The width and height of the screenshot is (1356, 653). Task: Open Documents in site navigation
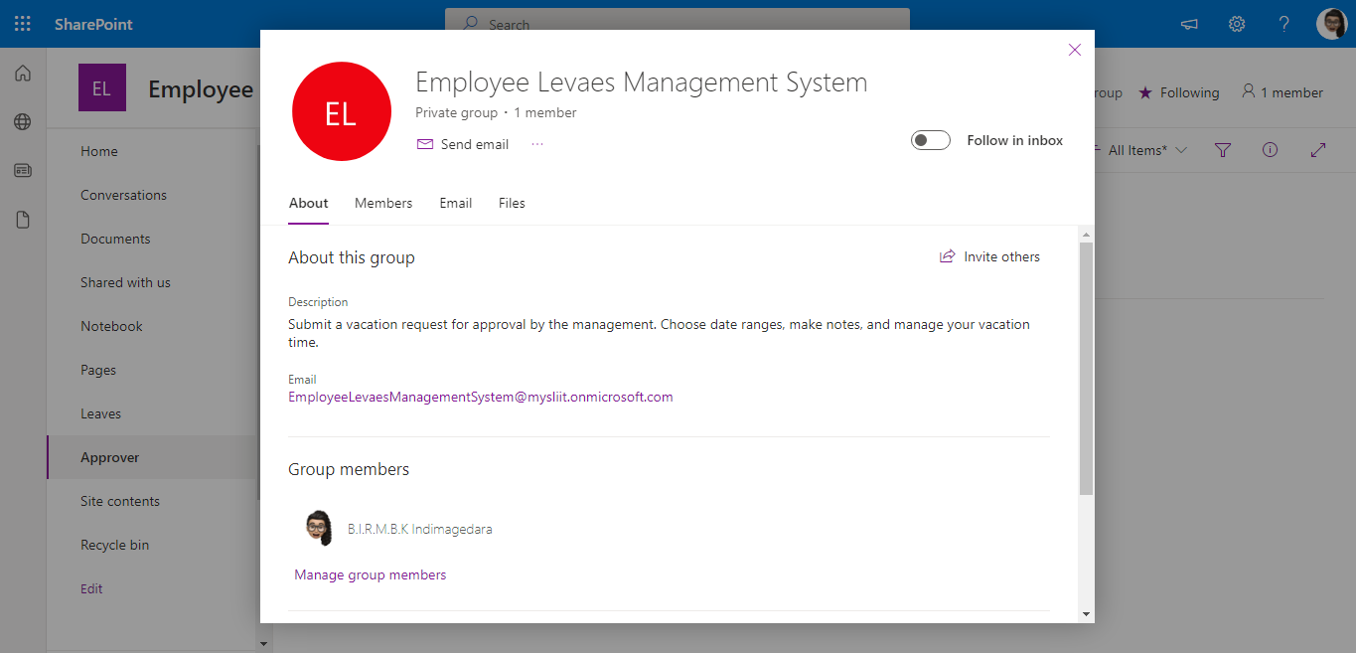coord(115,239)
